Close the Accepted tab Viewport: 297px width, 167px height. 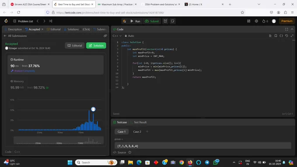42,29
